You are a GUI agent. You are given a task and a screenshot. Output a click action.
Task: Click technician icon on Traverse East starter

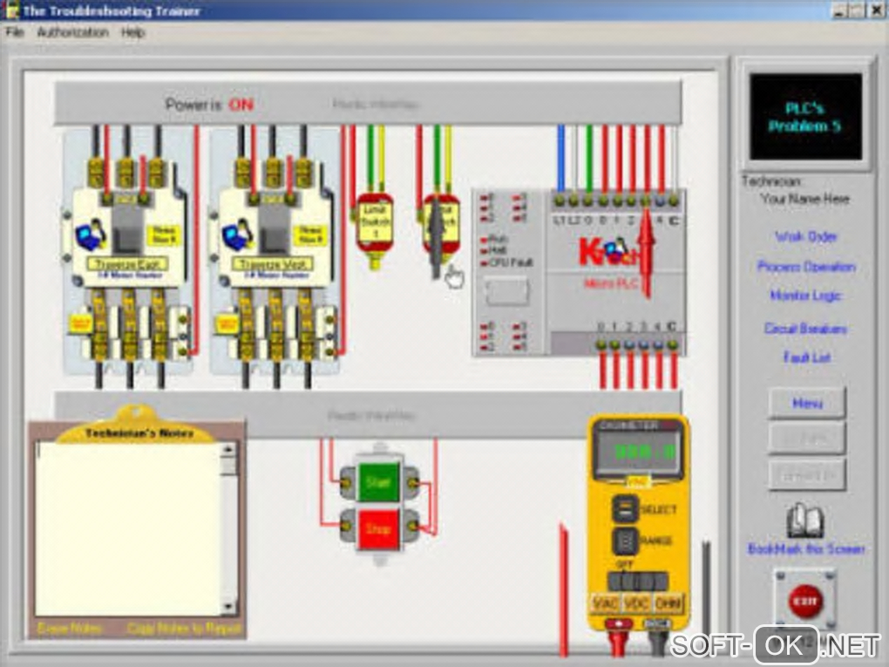click(x=90, y=235)
